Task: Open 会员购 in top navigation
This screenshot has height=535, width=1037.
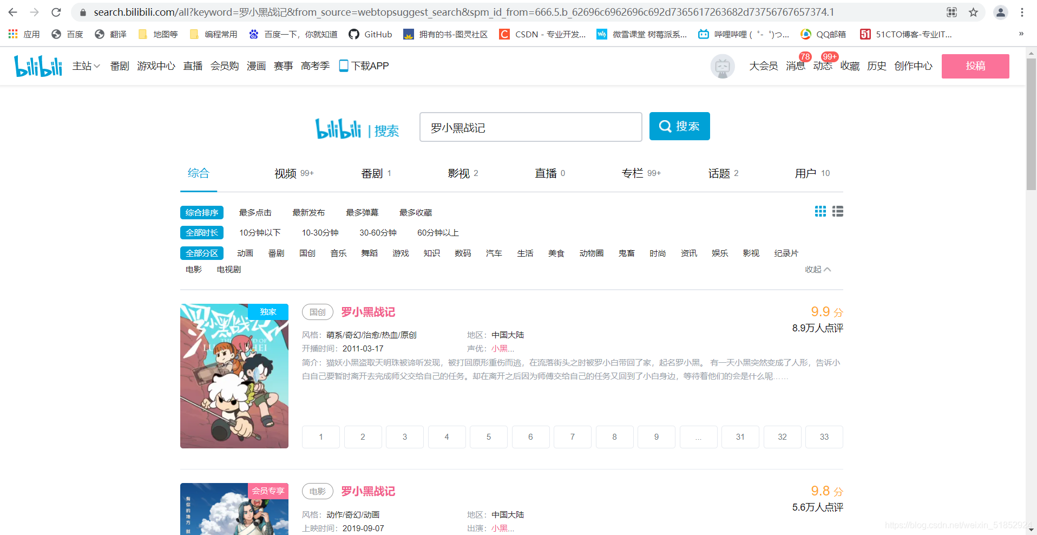Action: point(225,66)
